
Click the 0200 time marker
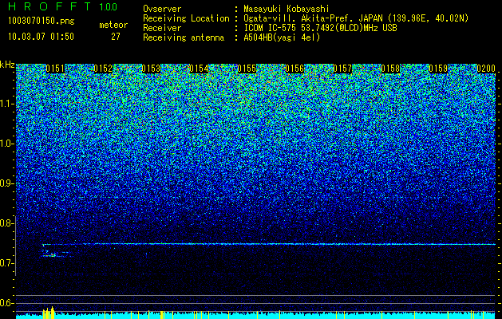486,69
